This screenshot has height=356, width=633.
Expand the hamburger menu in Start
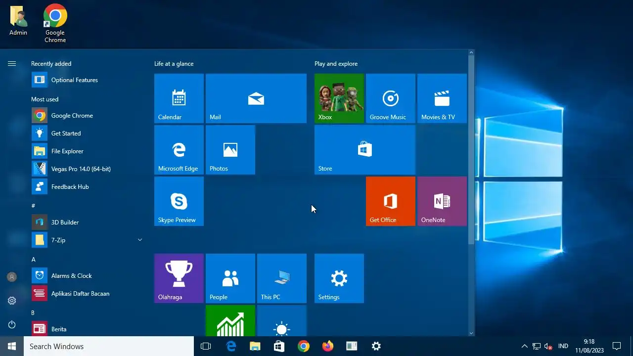(x=12, y=63)
